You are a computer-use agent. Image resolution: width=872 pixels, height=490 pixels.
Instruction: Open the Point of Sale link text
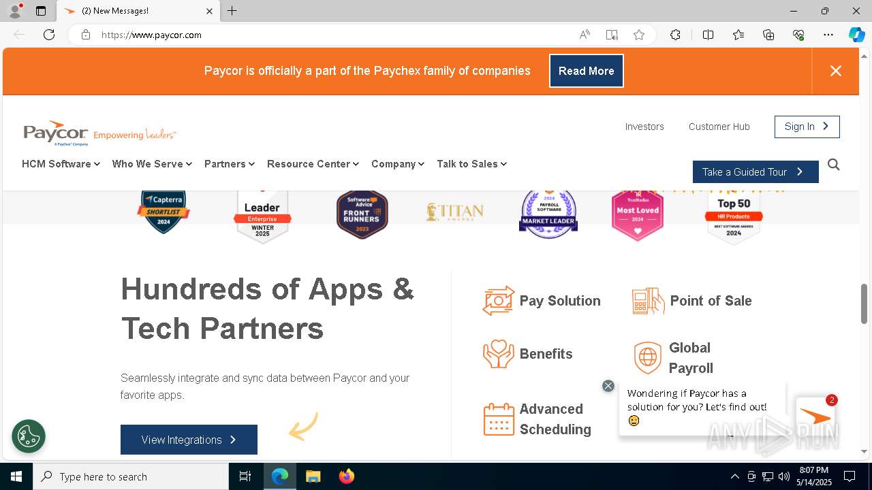(711, 301)
